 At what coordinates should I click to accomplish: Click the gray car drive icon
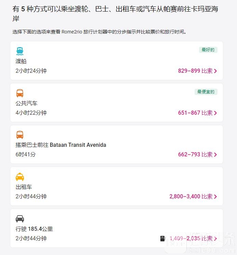point(20,219)
